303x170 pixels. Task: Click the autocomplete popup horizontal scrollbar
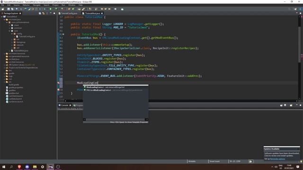click(x=116, y=119)
